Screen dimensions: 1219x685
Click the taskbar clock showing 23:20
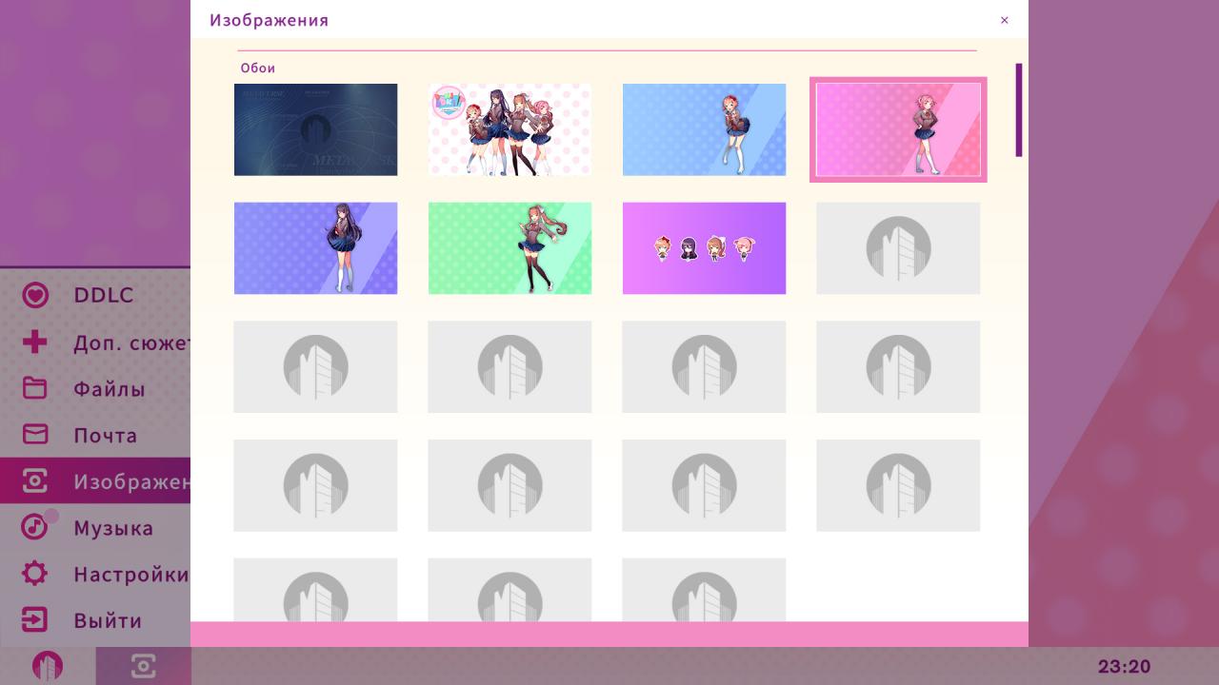(x=1124, y=667)
